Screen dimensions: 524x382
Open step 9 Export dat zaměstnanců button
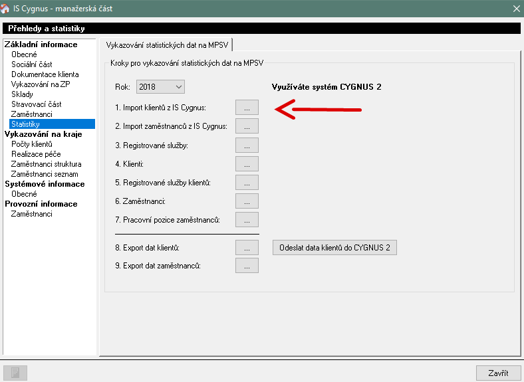[x=247, y=266]
